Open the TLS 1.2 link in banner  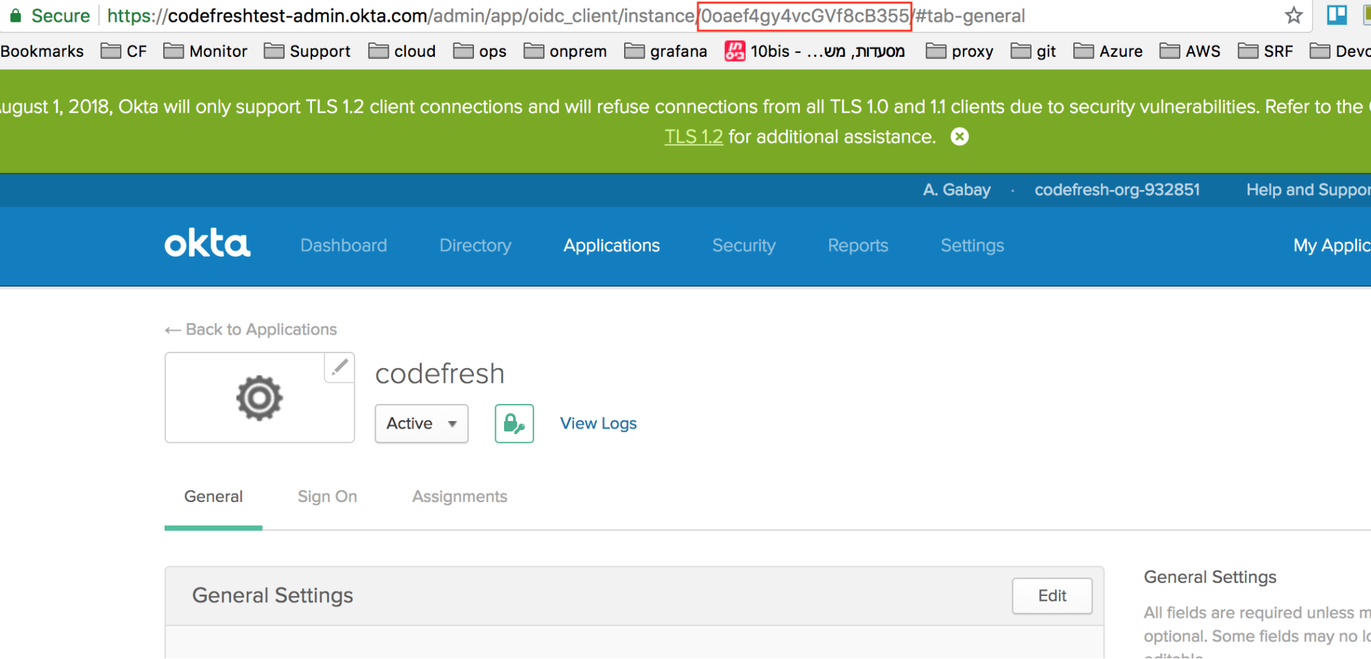[x=693, y=137]
